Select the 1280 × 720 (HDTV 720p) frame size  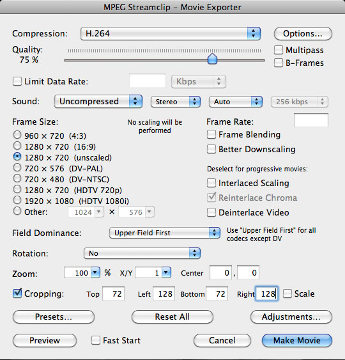(17, 189)
